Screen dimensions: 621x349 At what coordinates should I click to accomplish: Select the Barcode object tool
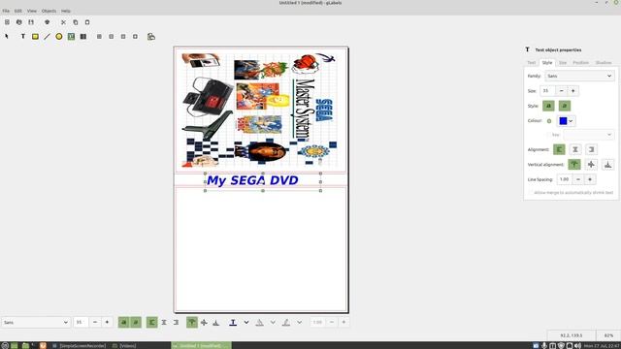pos(83,37)
